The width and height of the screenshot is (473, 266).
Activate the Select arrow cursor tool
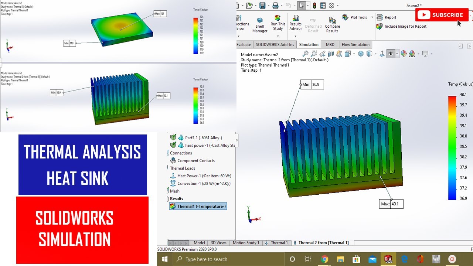tap(302, 5)
